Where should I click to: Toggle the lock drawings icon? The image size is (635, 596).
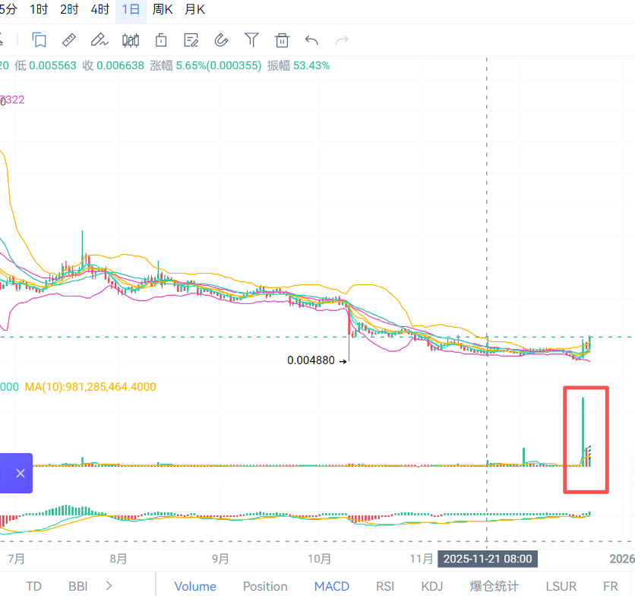click(160, 40)
